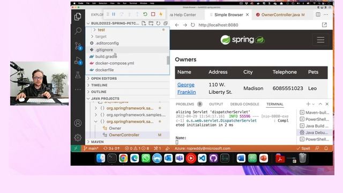
Task: Open the Output panel tab
Action: click(216, 104)
